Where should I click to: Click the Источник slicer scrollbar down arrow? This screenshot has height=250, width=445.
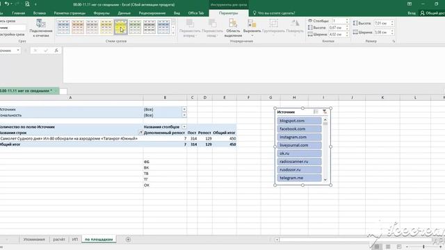coord(325,180)
